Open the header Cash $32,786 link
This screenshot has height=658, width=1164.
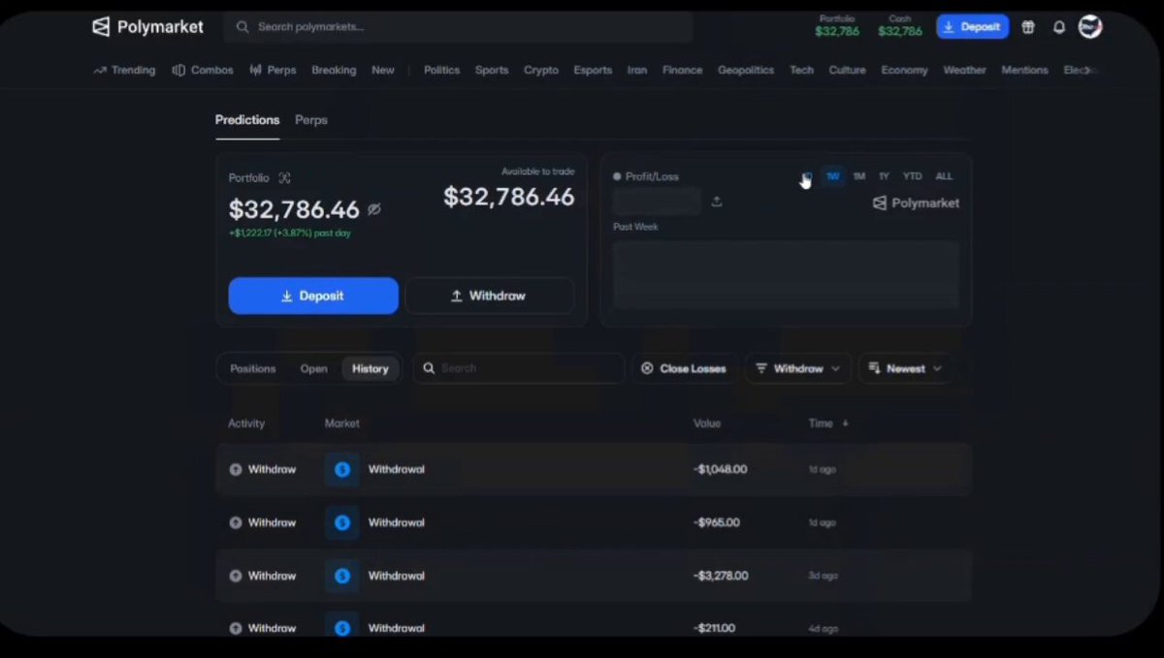click(900, 26)
